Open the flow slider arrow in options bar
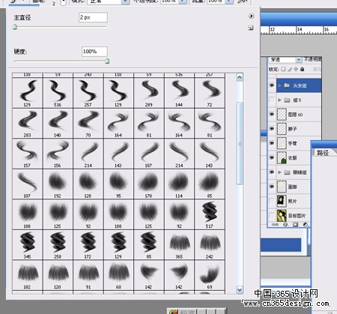This screenshot has height=314, width=337. 228,1
